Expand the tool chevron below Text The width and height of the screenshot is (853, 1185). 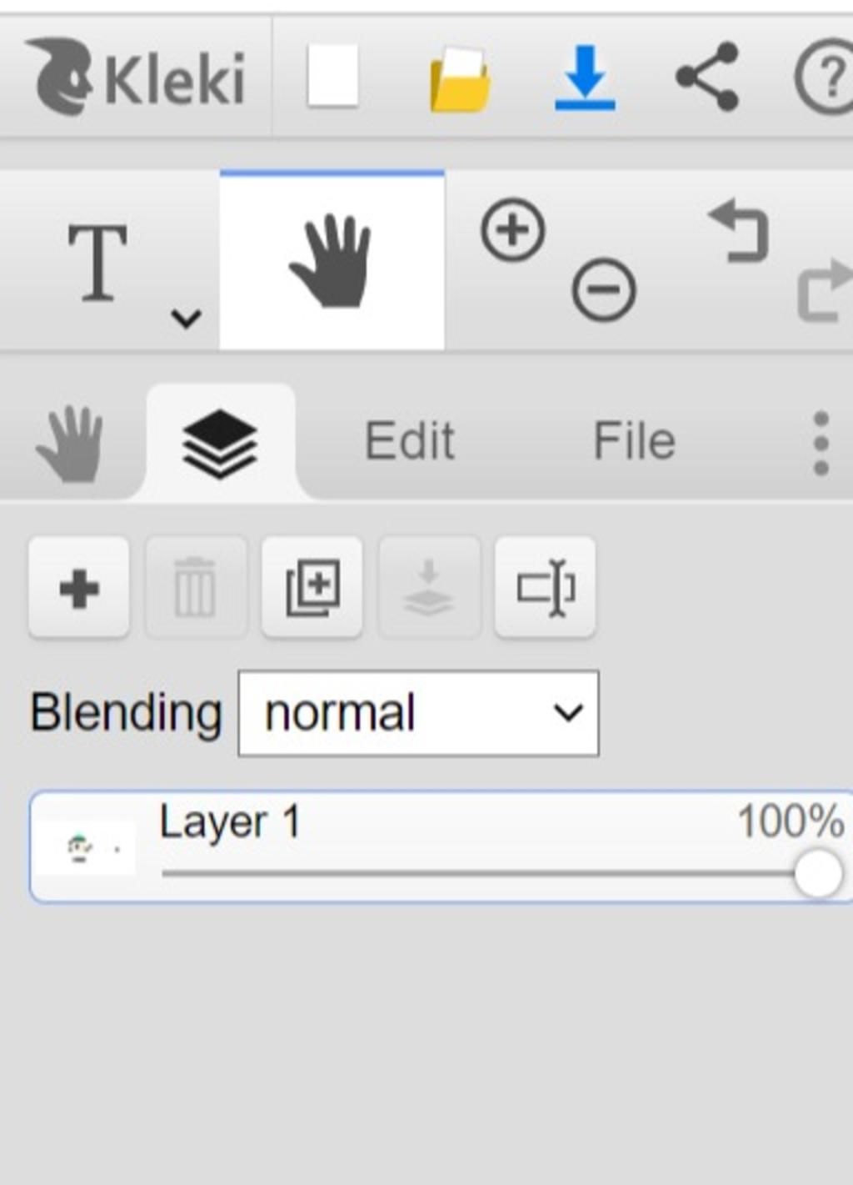coord(186,318)
